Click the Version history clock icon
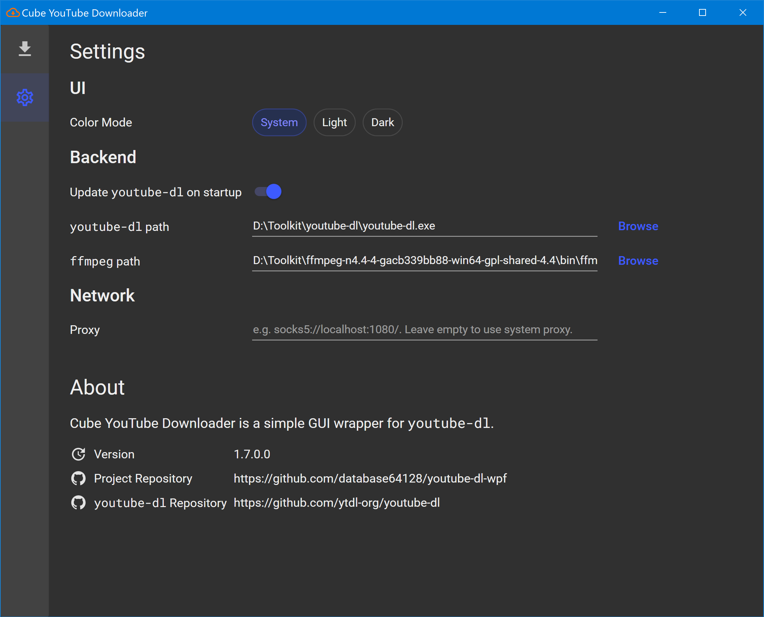 [78, 454]
